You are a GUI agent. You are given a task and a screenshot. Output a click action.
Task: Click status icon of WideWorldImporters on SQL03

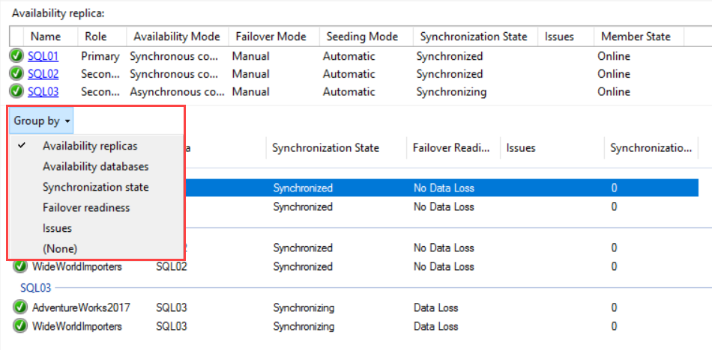point(20,326)
